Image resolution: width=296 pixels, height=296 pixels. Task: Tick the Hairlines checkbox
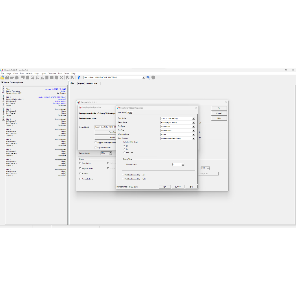[x=80, y=173]
